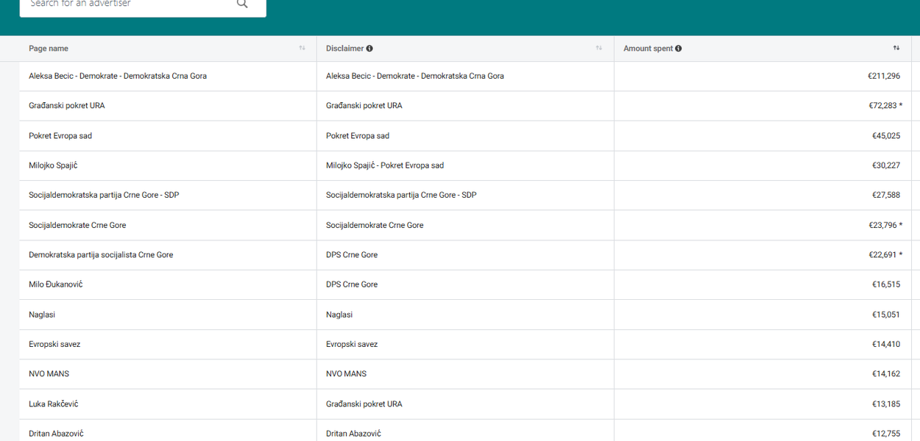This screenshot has height=441, width=920.
Task: Select disclaimer Milojko Spajić - Pokret Evropa sad
Action: [x=385, y=165]
